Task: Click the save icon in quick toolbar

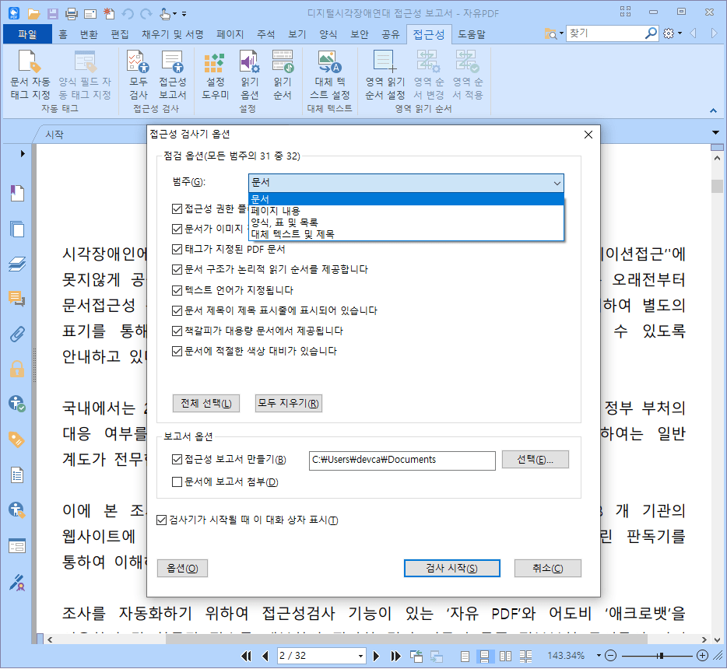Action: (x=52, y=14)
